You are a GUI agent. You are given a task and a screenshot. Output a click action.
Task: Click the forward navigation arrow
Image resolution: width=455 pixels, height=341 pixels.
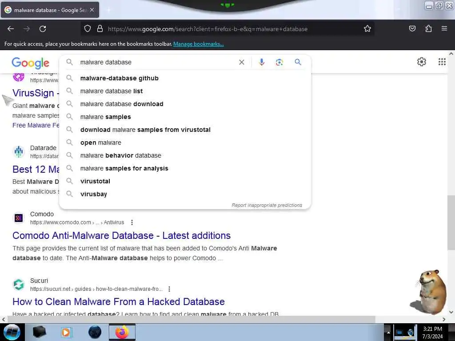27,29
